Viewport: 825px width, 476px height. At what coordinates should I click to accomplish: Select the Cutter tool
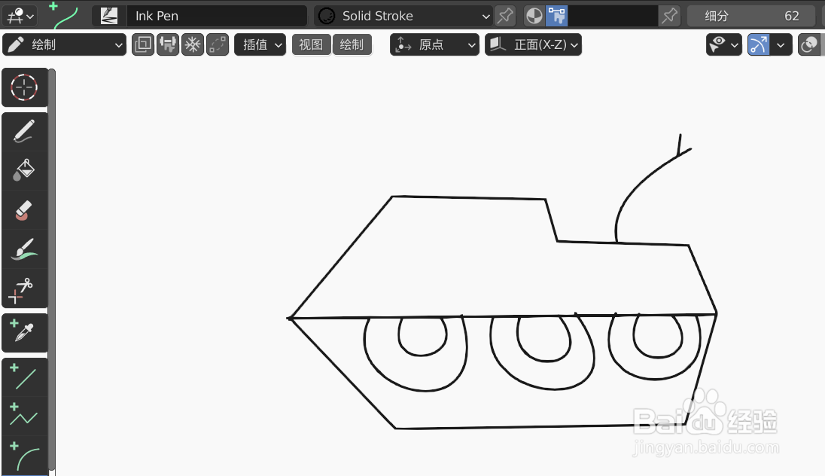coord(24,288)
